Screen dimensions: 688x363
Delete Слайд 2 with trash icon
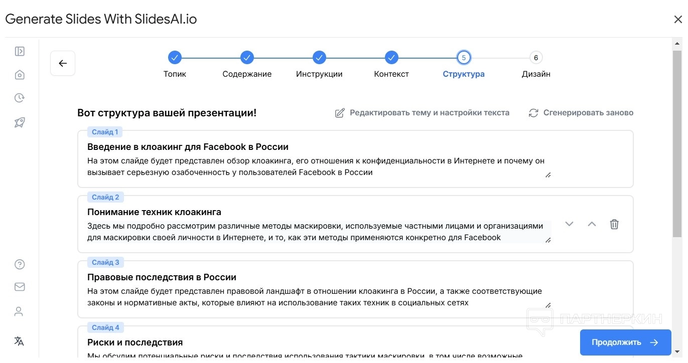click(x=614, y=224)
